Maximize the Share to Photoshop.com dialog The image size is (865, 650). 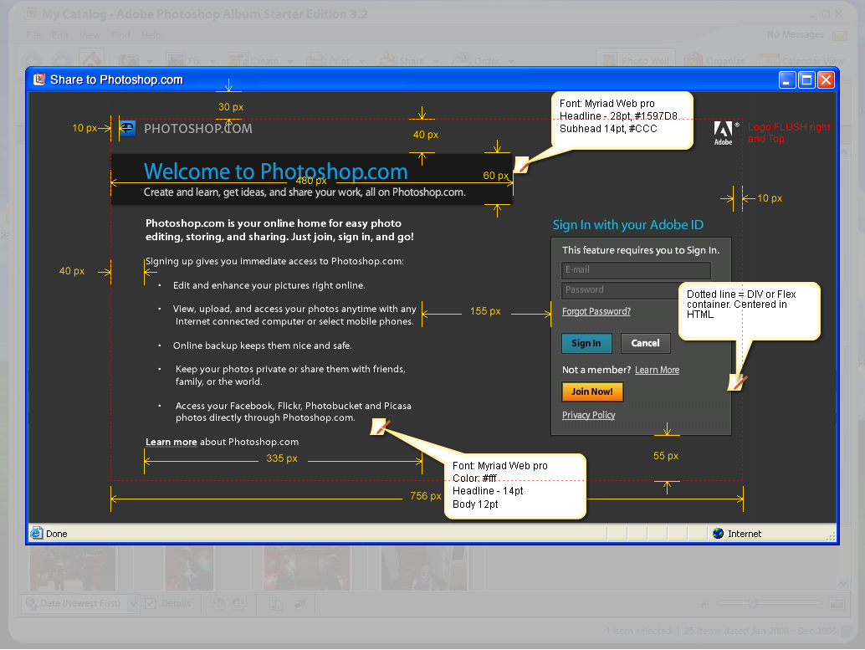[806, 80]
